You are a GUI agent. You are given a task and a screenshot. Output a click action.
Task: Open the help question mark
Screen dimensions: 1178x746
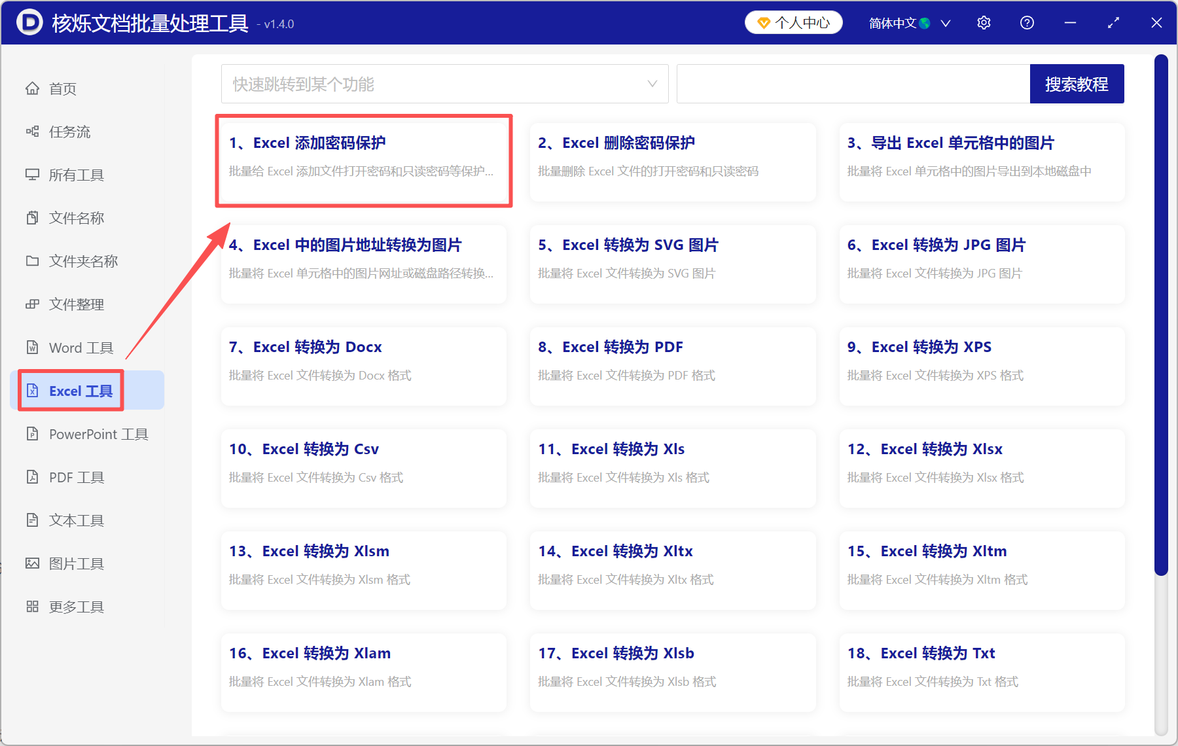pyautogui.click(x=1027, y=22)
